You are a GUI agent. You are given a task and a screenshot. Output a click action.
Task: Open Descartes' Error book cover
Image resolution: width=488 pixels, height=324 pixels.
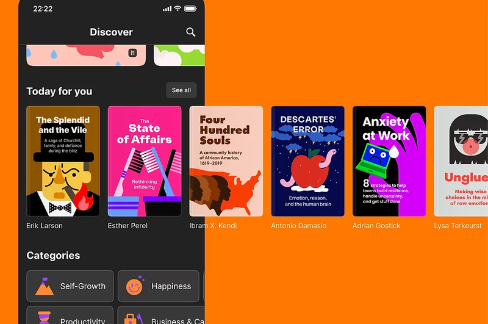pyautogui.click(x=307, y=161)
